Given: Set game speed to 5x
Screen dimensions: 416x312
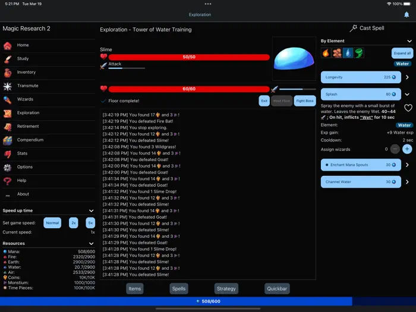Looking at the screenshot, I should (x=90, y=223).
